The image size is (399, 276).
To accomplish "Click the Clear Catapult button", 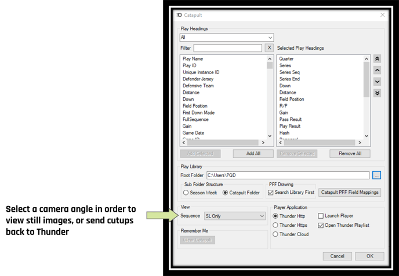I will tap(197, 240).
